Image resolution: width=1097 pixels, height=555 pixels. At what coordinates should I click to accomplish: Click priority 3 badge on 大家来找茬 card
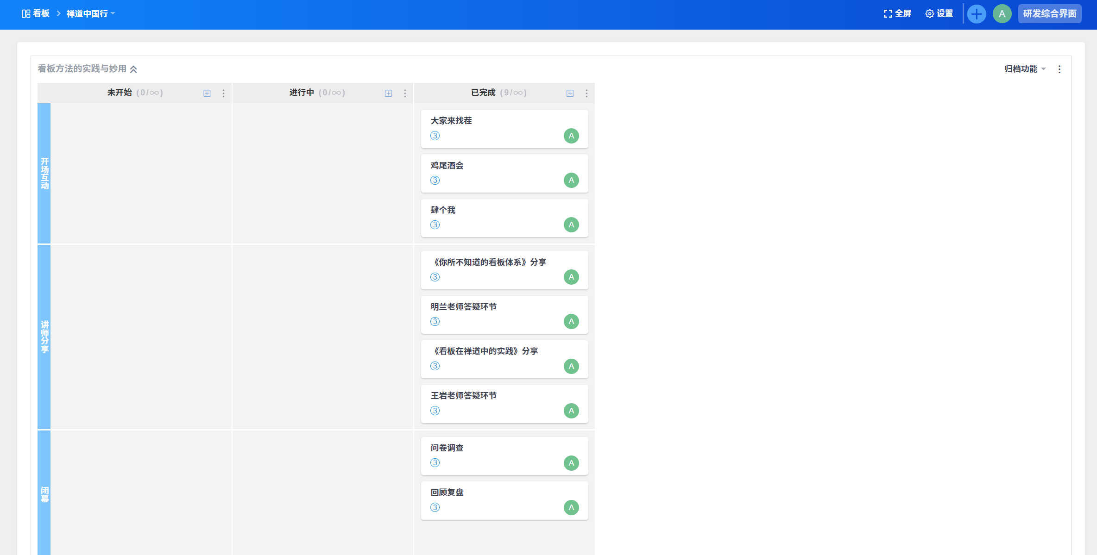tap(435, 136)
